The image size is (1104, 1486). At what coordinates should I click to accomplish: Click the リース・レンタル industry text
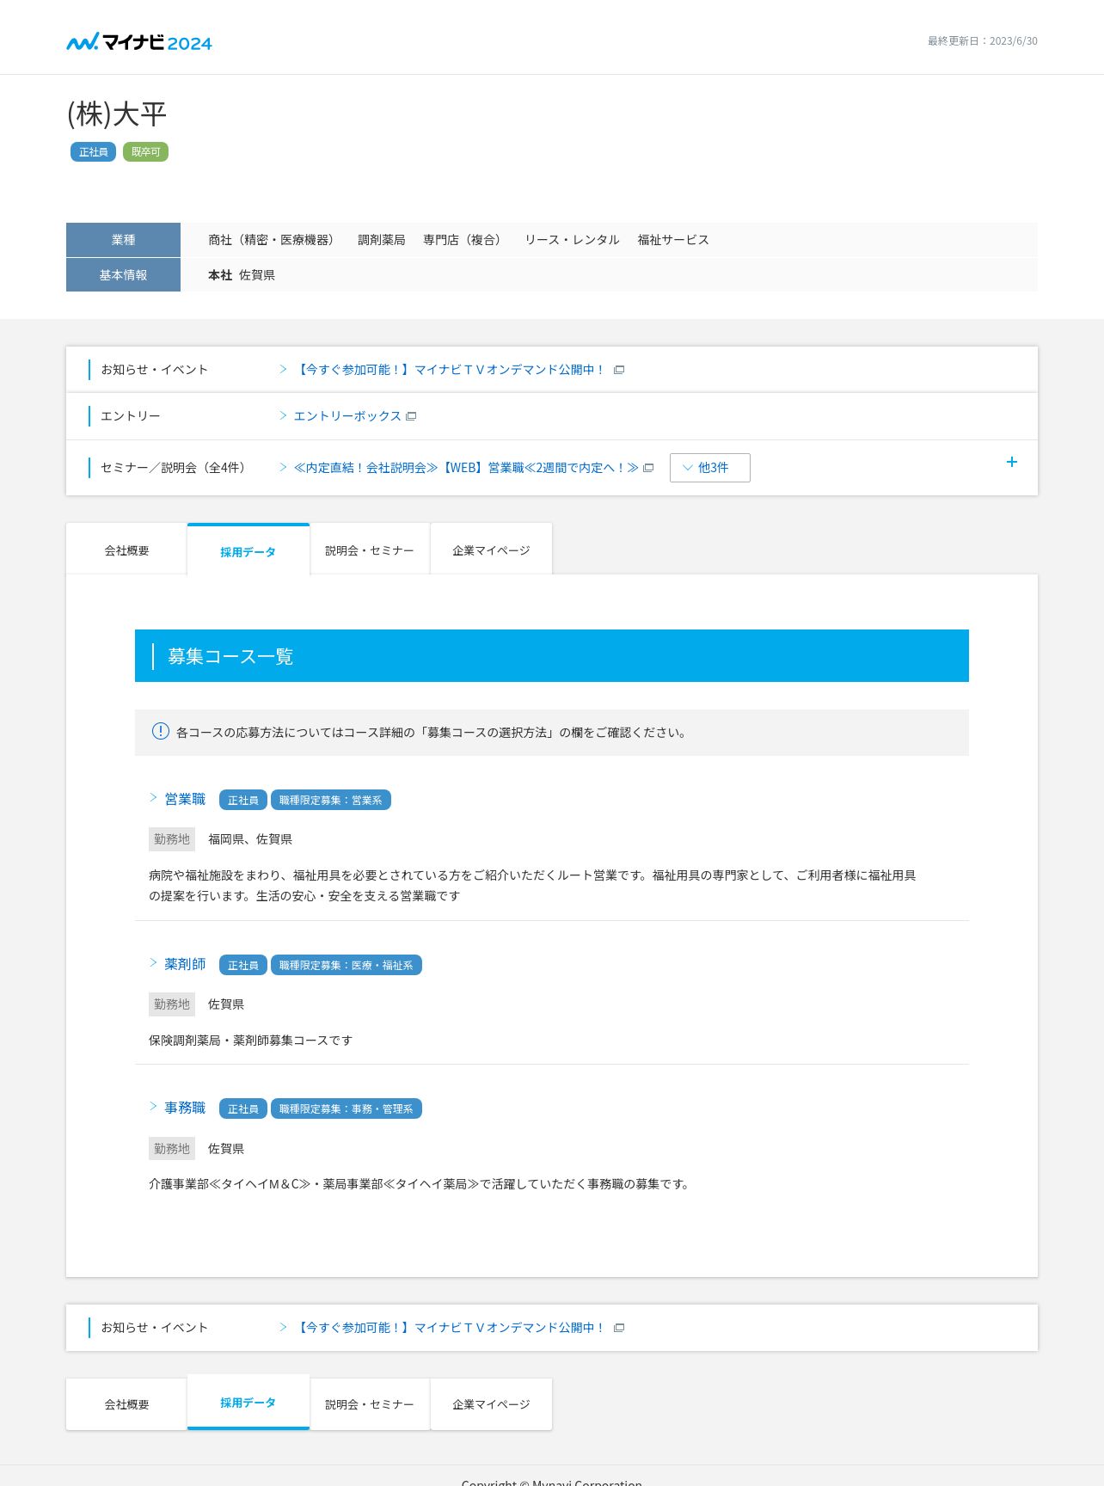[572, 240]
